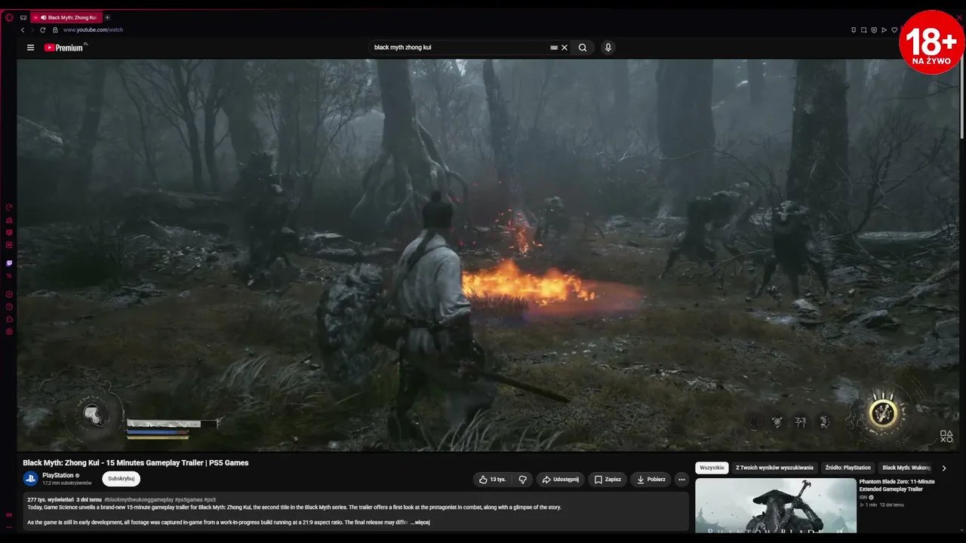966x543 pixels.
Task: Submit search with the magnifier button
Action: [x=583, y=48]
